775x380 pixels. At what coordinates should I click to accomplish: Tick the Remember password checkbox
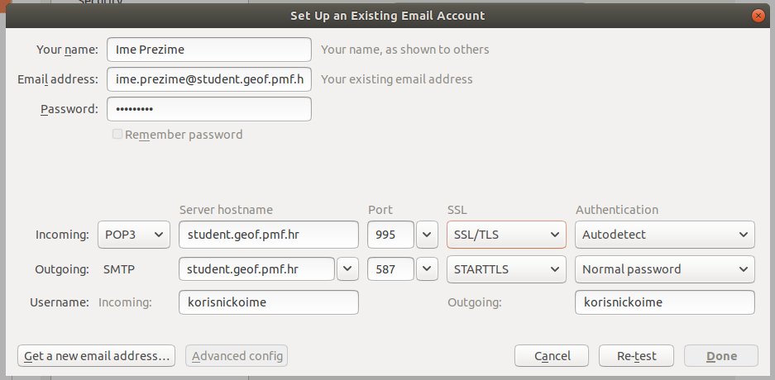[117, 134]
